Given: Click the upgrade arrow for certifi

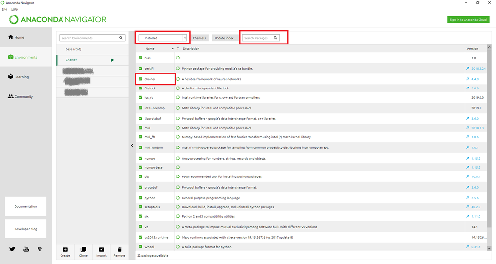Looking at the screenshot, I should point(467,68).
